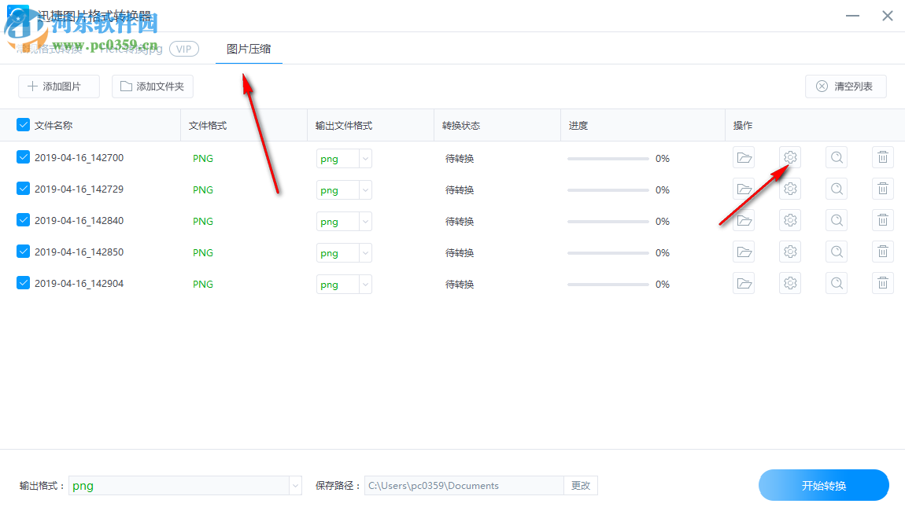Viewport: 905px width, 511px height.
Task: Switch to the 图片格式转换 tab
Action: (47, 49)
